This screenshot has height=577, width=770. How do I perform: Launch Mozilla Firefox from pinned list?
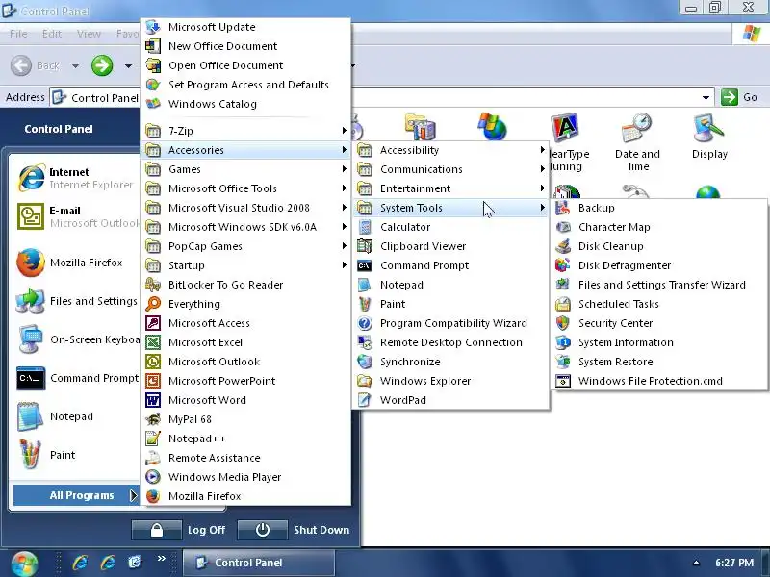[x=75, y=263]
